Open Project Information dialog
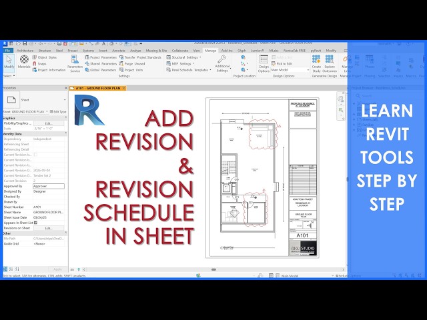Viewport: 427px width, 320px height. (49, 70)
